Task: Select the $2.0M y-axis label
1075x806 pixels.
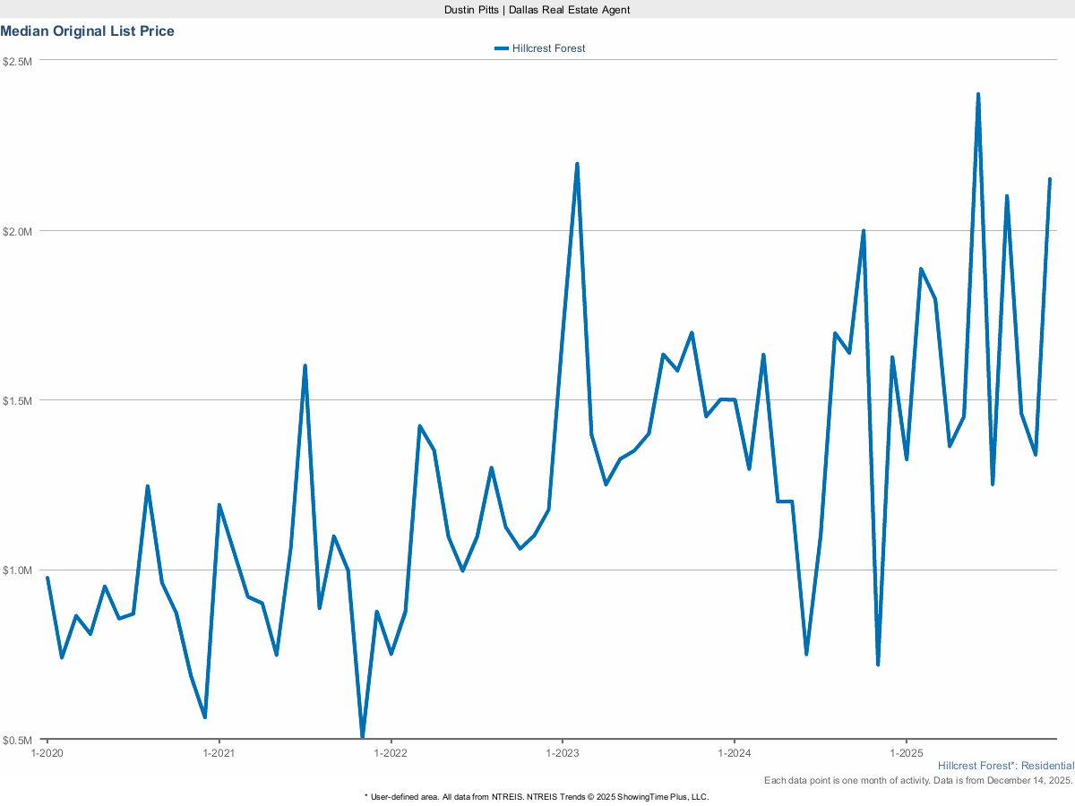Action: point(18,231)
